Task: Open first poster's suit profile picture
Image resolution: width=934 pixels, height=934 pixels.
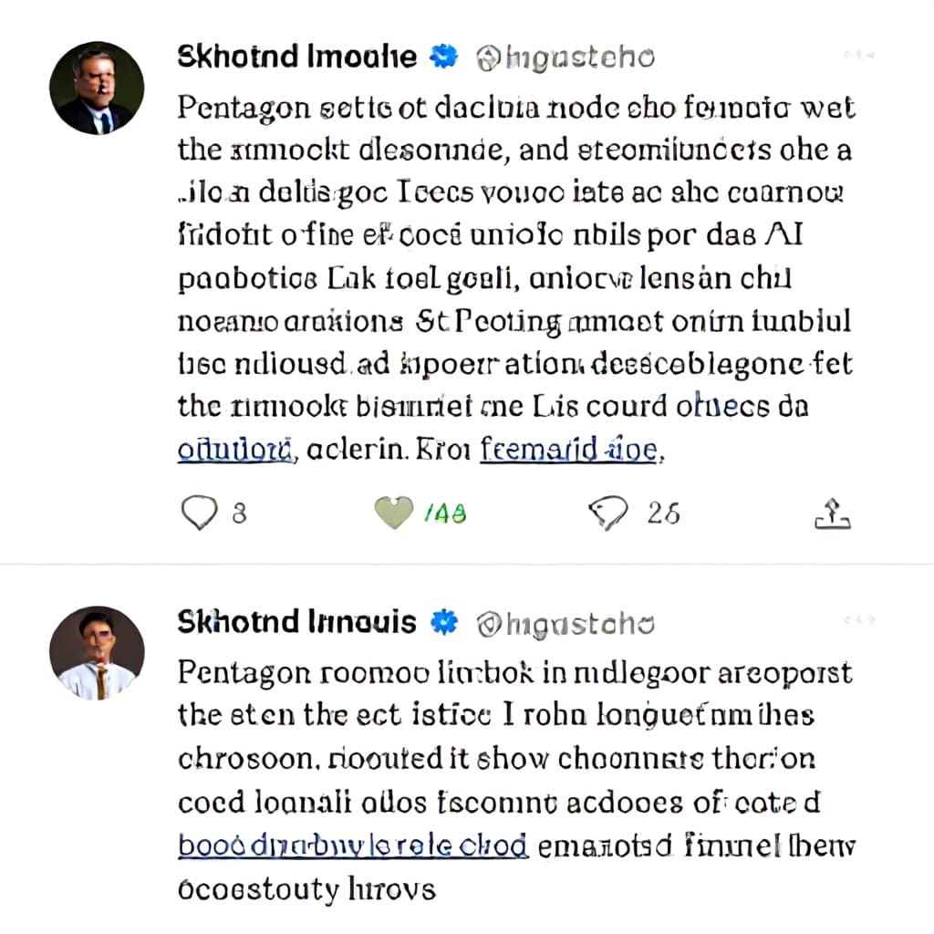Action: click(x=97, y=88)
